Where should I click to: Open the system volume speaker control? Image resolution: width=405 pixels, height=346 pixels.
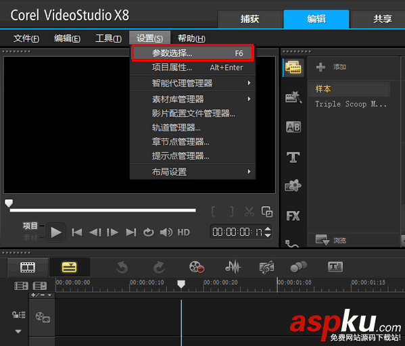click(166, 232)
